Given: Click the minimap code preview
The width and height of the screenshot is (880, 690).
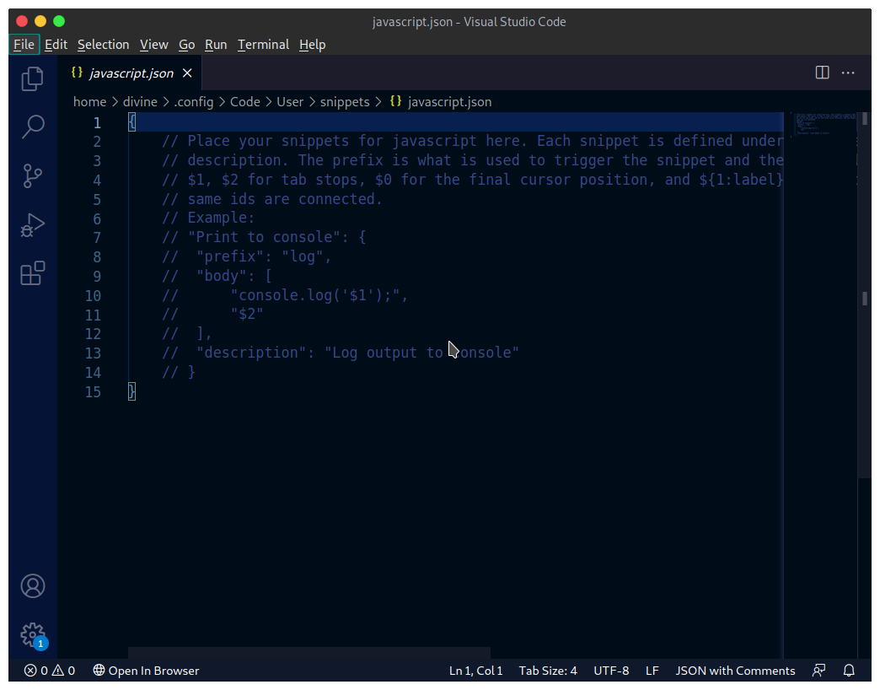Looking at the screenshot, I should 824,124.
